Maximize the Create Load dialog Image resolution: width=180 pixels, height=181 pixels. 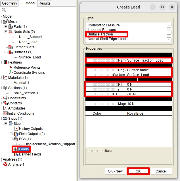(x=162, y=7)
